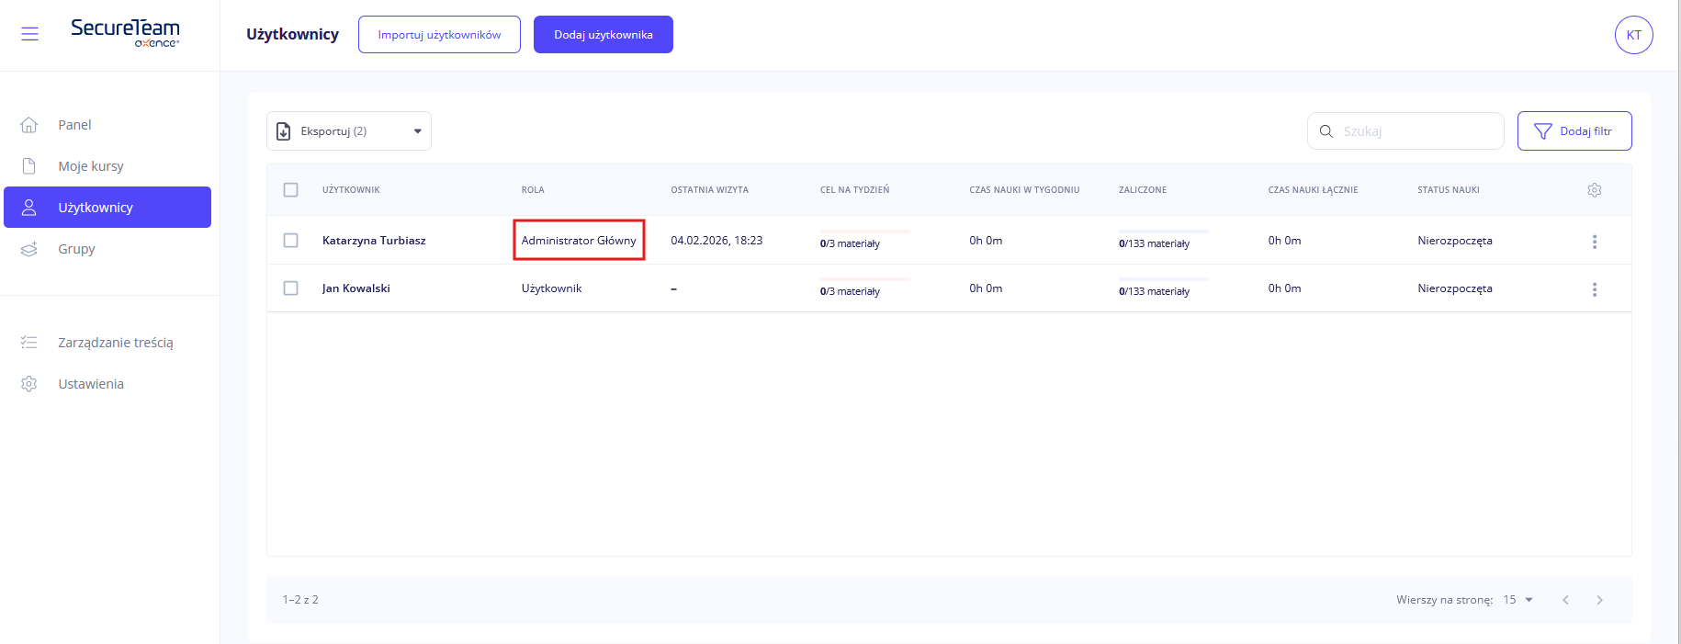
Task: Open the KT user avatar menu
Action: pyautogui.click(x=1633, y=35)
